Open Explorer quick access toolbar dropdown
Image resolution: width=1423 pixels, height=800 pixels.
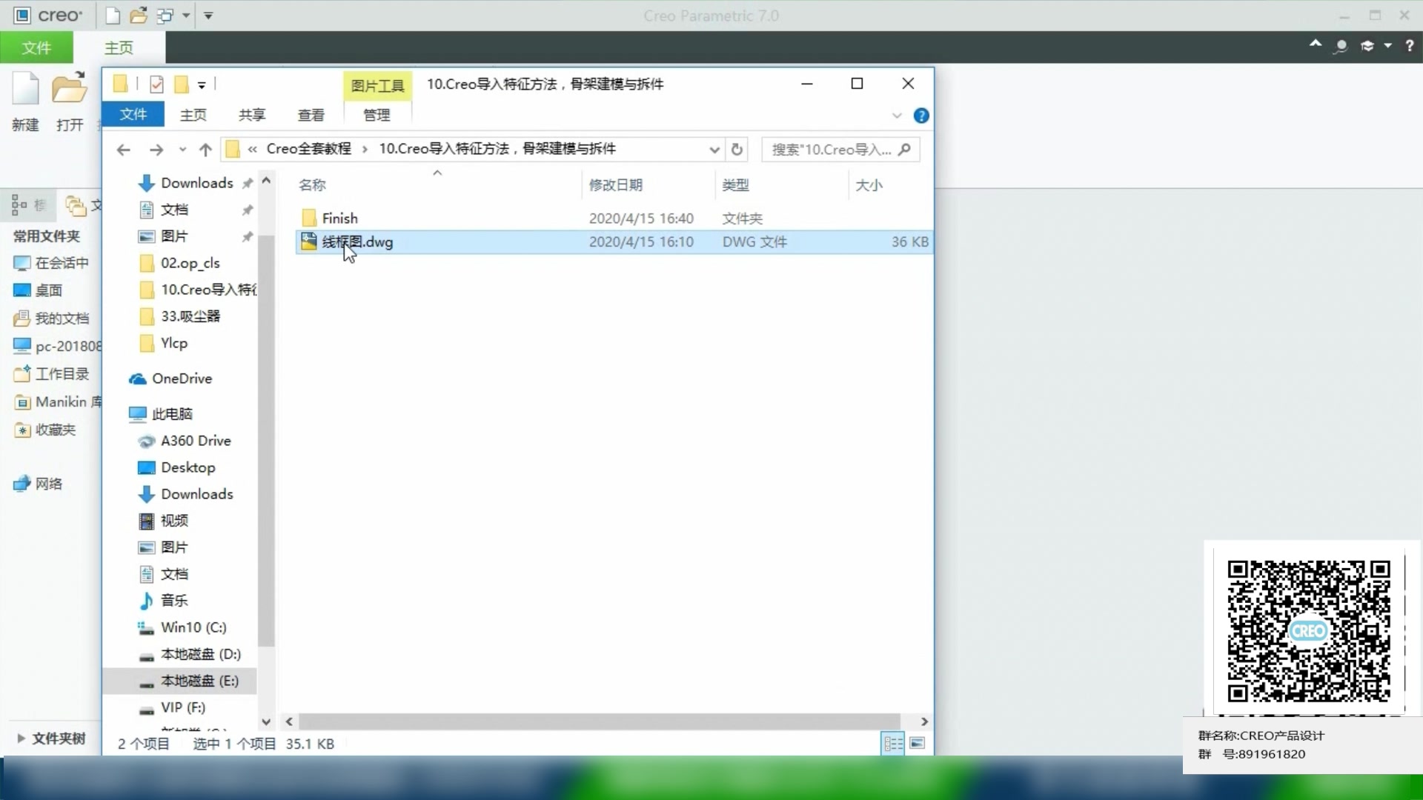[x=202, y=85]
